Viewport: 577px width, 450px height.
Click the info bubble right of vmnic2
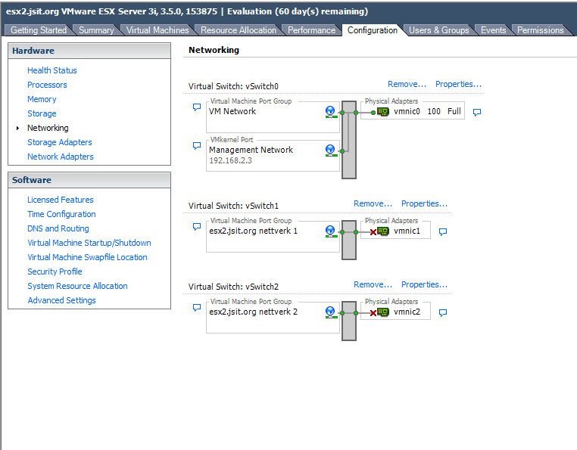[443, 312]
